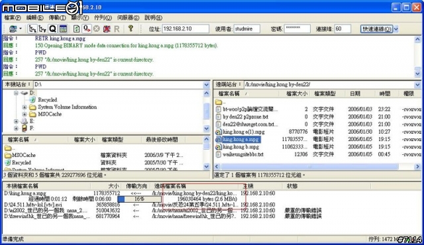Image resolution: width=424 pixels, height=245 pixels.
Task: Sort remote list by 日期 column header
Action: click(x=360, y=94)
